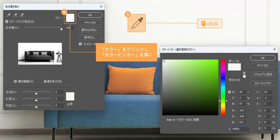Click the B percent field showing 97

point(242,104)
